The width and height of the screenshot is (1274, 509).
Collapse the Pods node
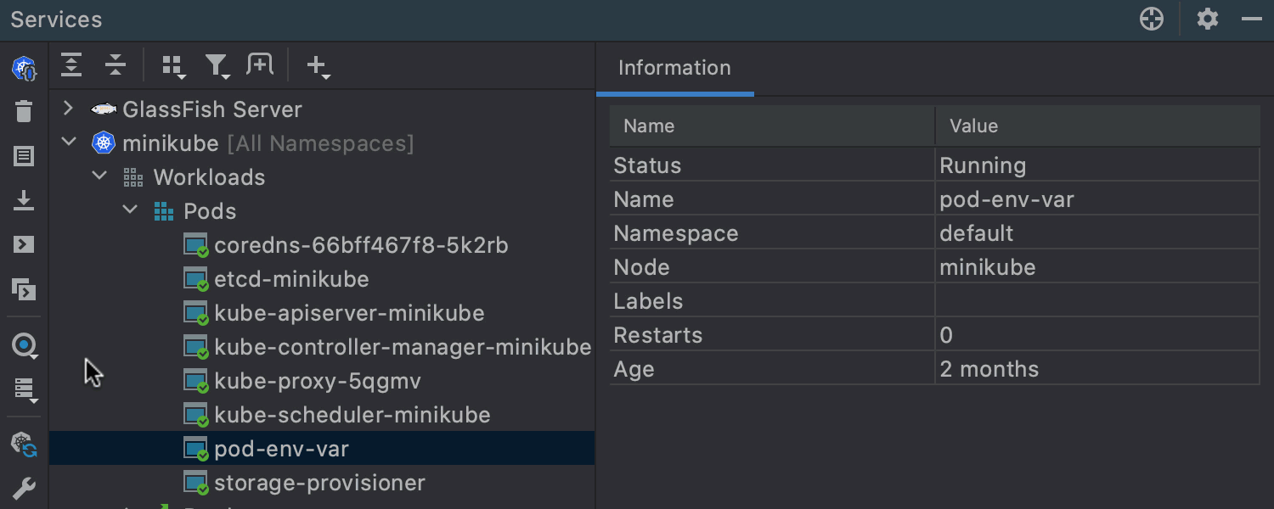pyautogui.click(x=131, y=210)
